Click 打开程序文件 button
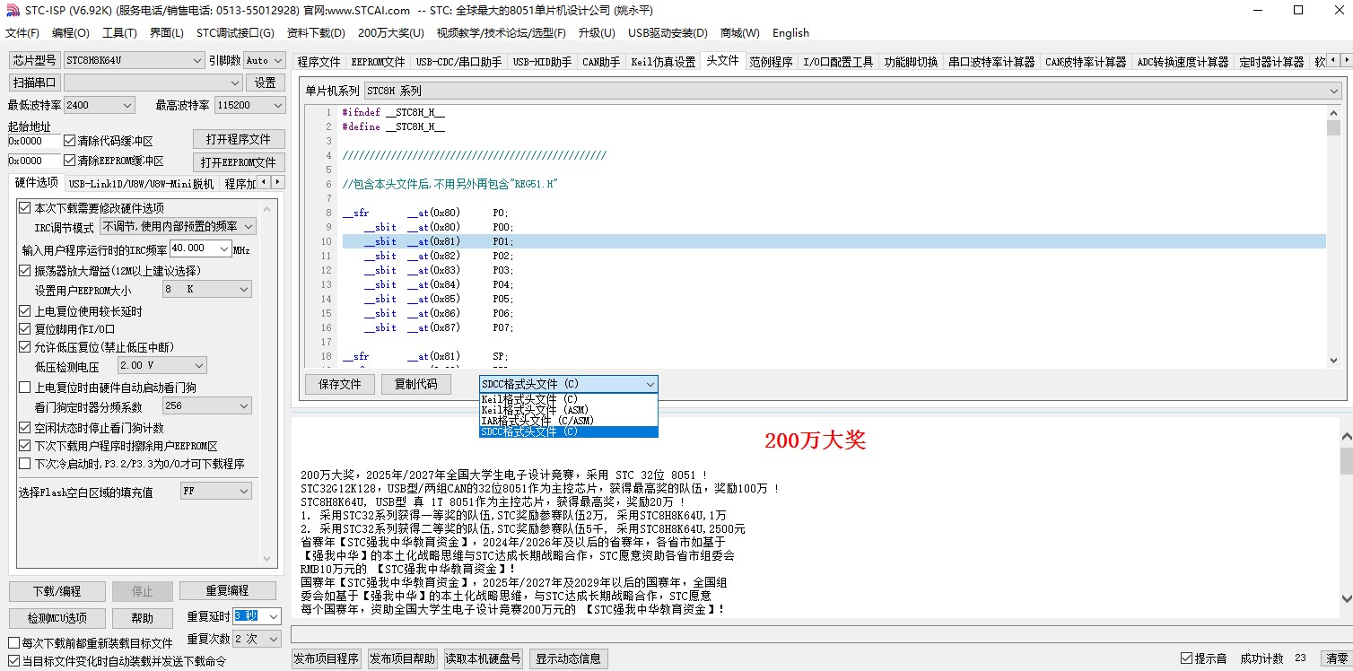The width and height of the screenshot is (1353, 671). [239, 140]
